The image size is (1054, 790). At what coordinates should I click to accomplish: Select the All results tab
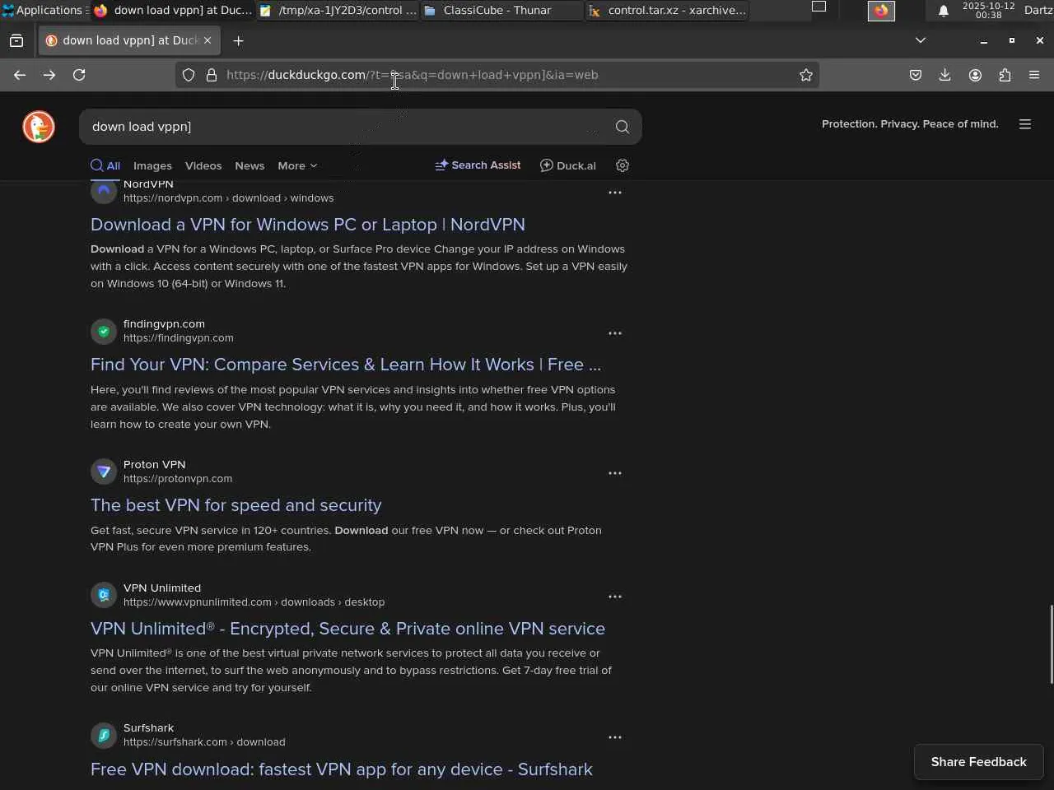105,165
